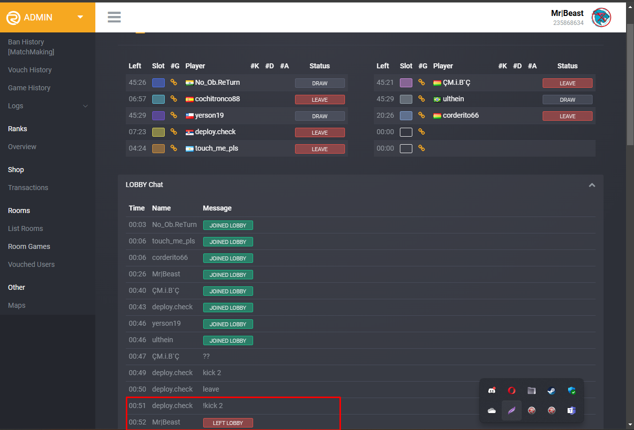
Task: Open Microsoft Teams tray icon
Action: click(572, 411)
